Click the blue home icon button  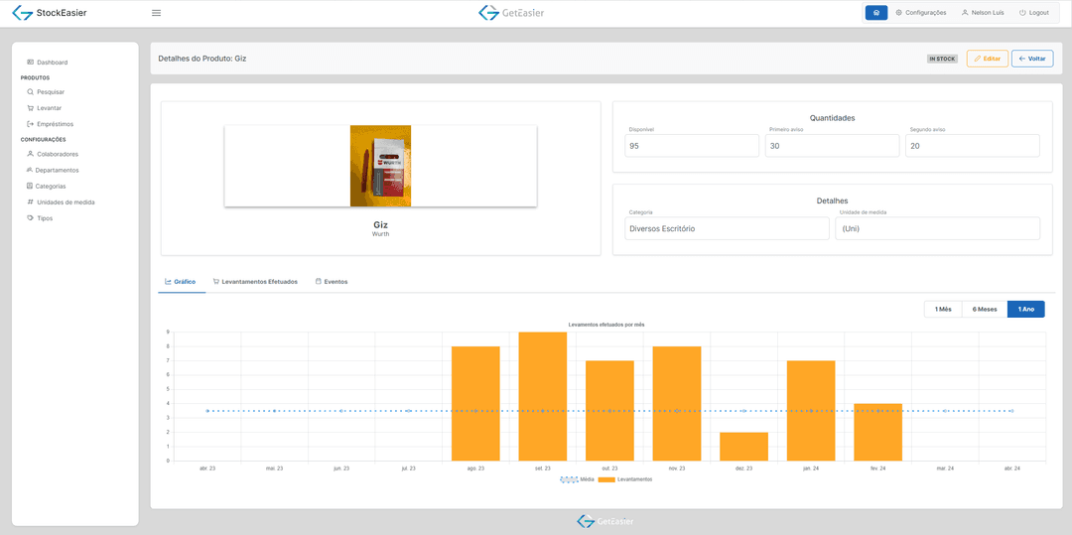tap(875, 13)
